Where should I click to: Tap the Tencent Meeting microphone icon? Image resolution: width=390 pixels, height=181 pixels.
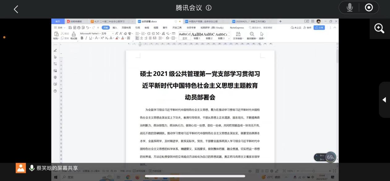[349, 7]
